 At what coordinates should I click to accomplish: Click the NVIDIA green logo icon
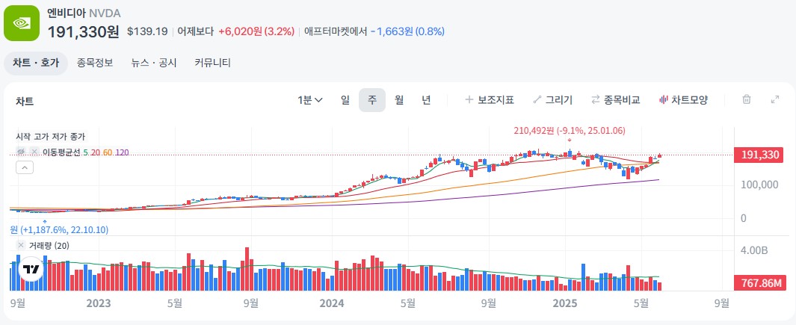(x=22, y=23)
